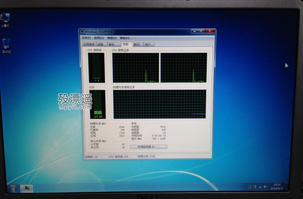The height and width of the screenshot is (199, 303).
Task: Click the 分页数 value 45
Action: click(123, 144)
